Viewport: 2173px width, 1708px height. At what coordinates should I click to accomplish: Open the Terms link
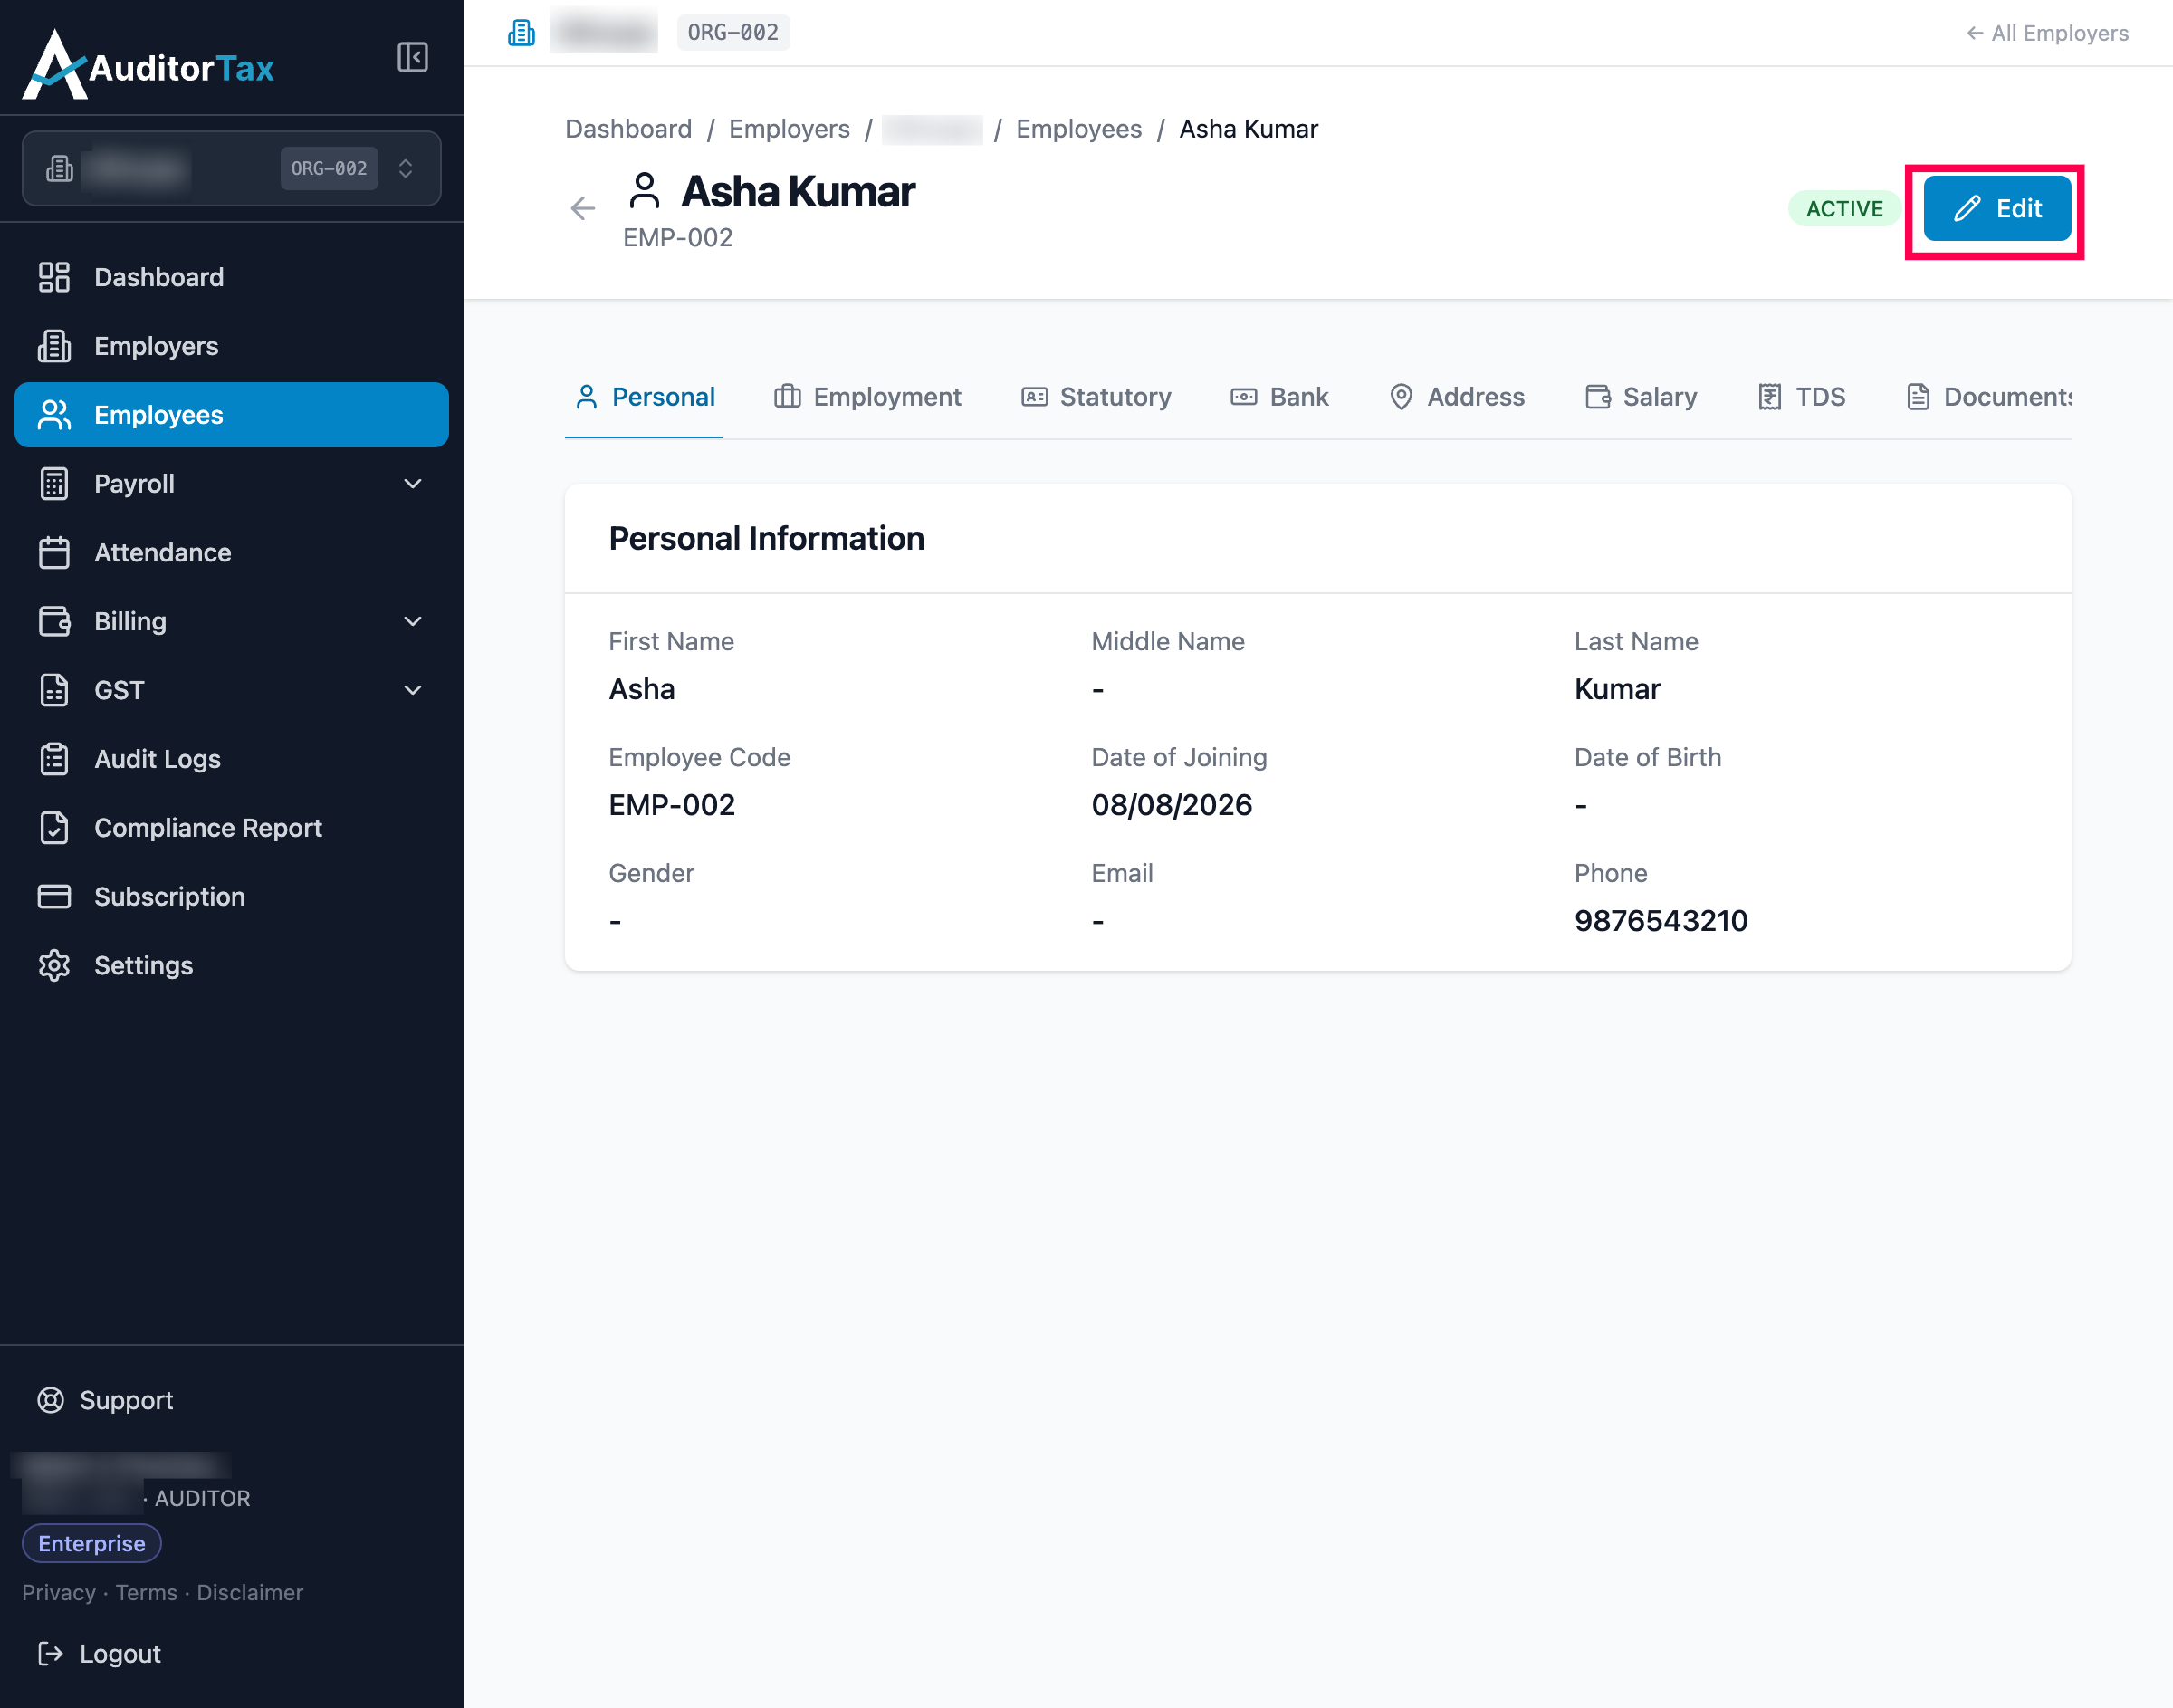pos(146,1592)
